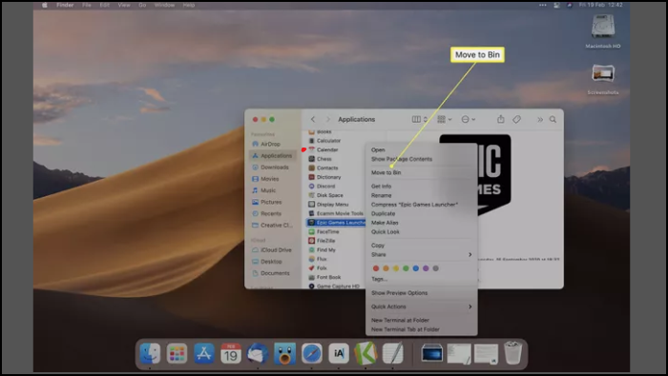The image size is (668, 376).
Task: Select FileZilla in the Applications list
Action: point(322,241)
